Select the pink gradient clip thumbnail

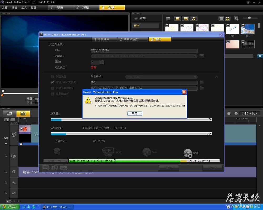pyautogui.click(x=232, y=44)
